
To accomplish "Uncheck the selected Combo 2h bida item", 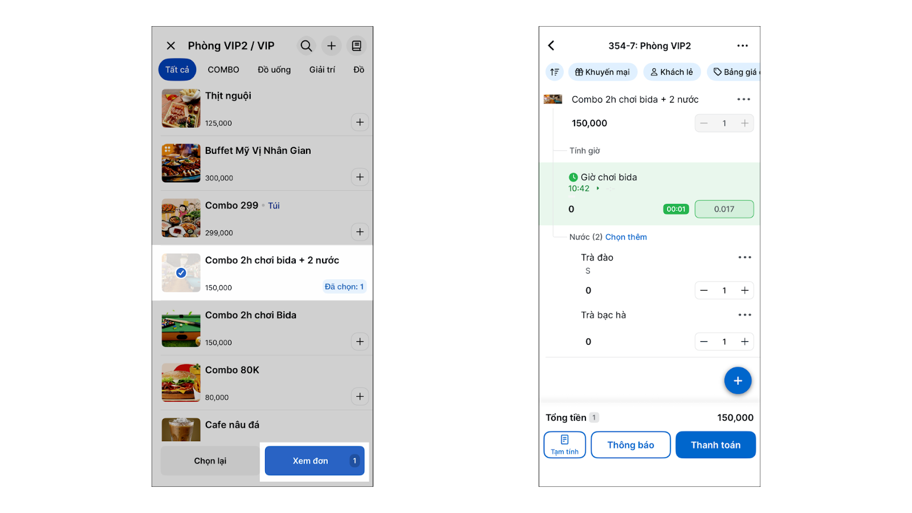I will 181,273.
